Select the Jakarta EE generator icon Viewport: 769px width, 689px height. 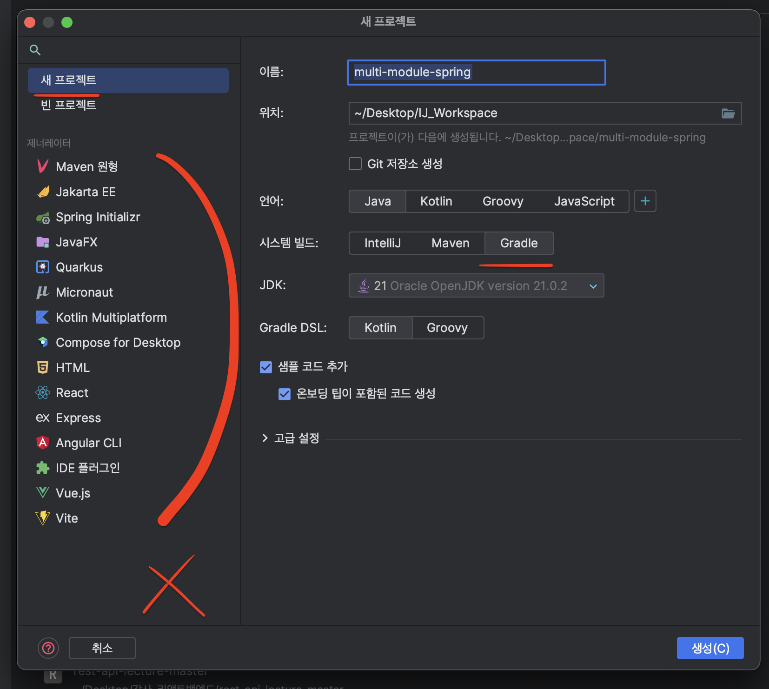point(43,192)
